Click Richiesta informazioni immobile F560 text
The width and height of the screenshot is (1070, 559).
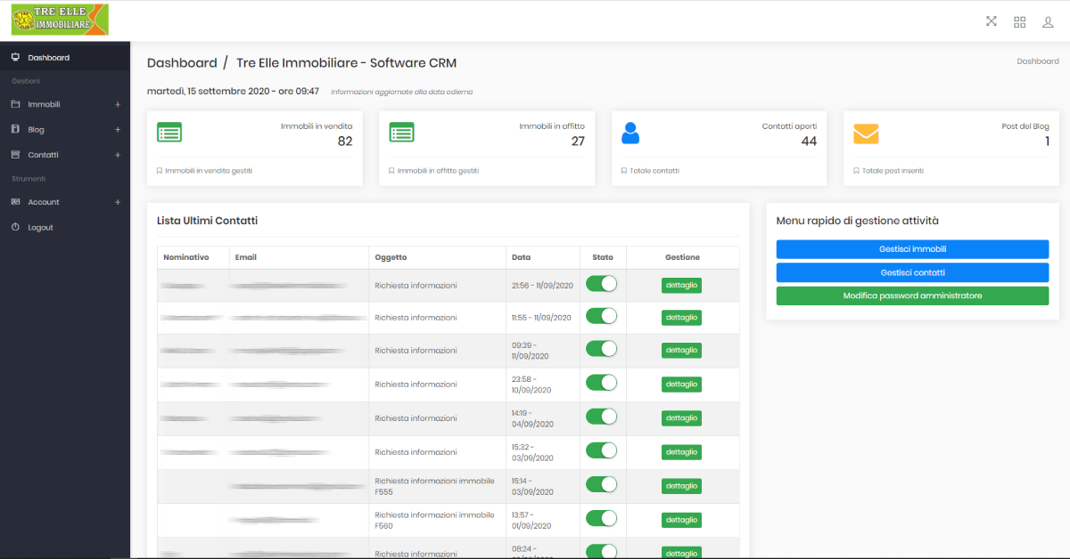click(434, 520)
